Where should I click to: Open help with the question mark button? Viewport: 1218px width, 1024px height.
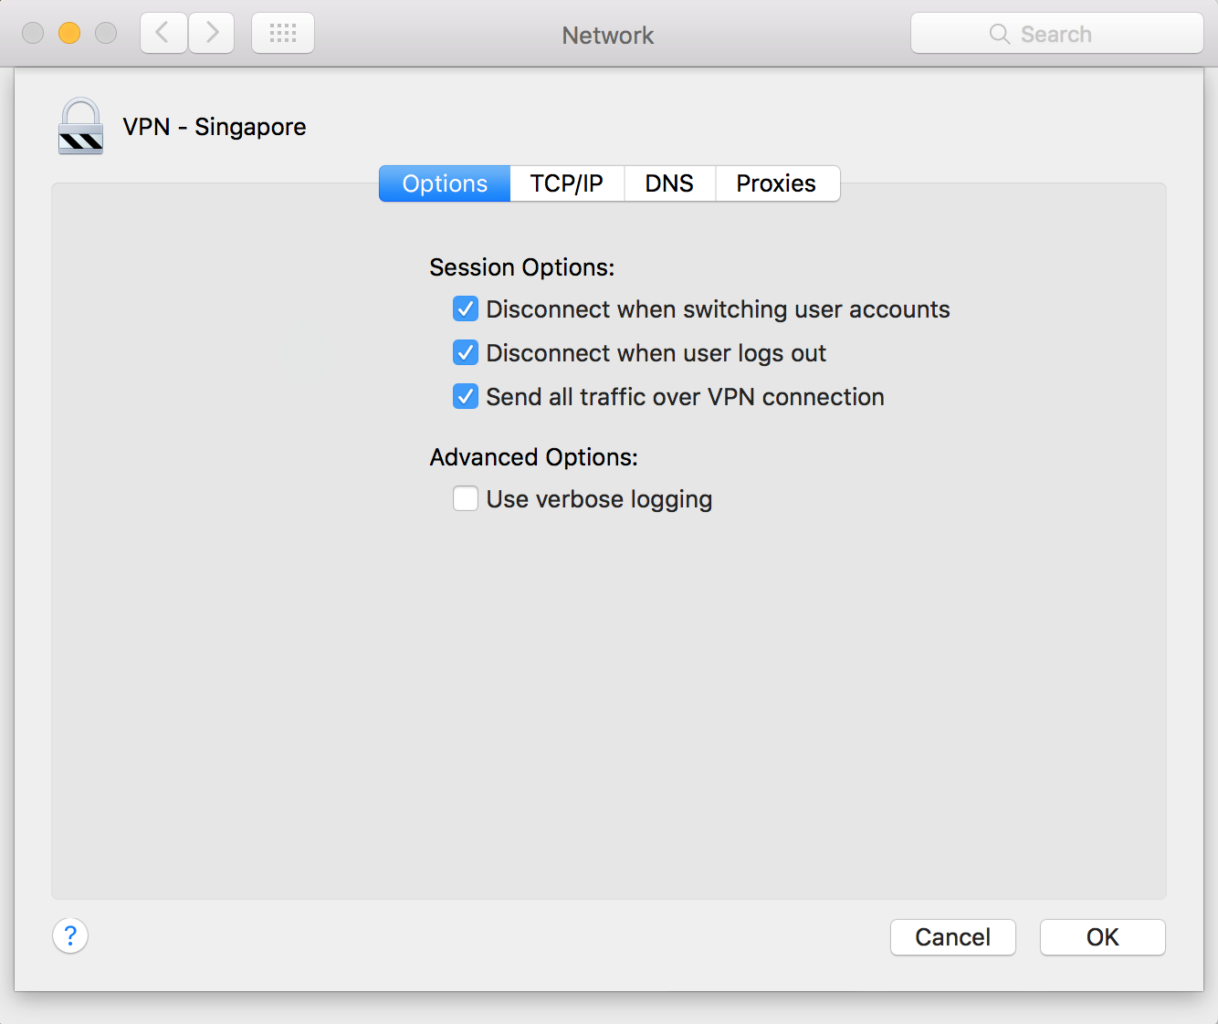(x=70, y=935)
